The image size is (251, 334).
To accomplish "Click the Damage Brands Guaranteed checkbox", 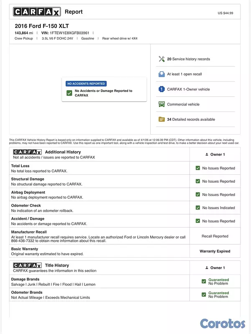I will tap(204, 281).
